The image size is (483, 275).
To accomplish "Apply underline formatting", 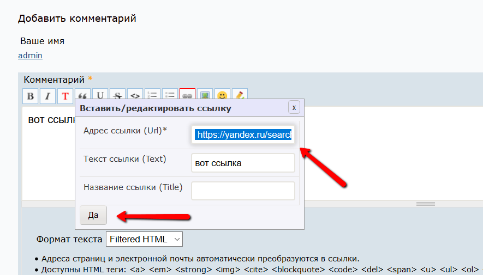I will tap(100, 96).
